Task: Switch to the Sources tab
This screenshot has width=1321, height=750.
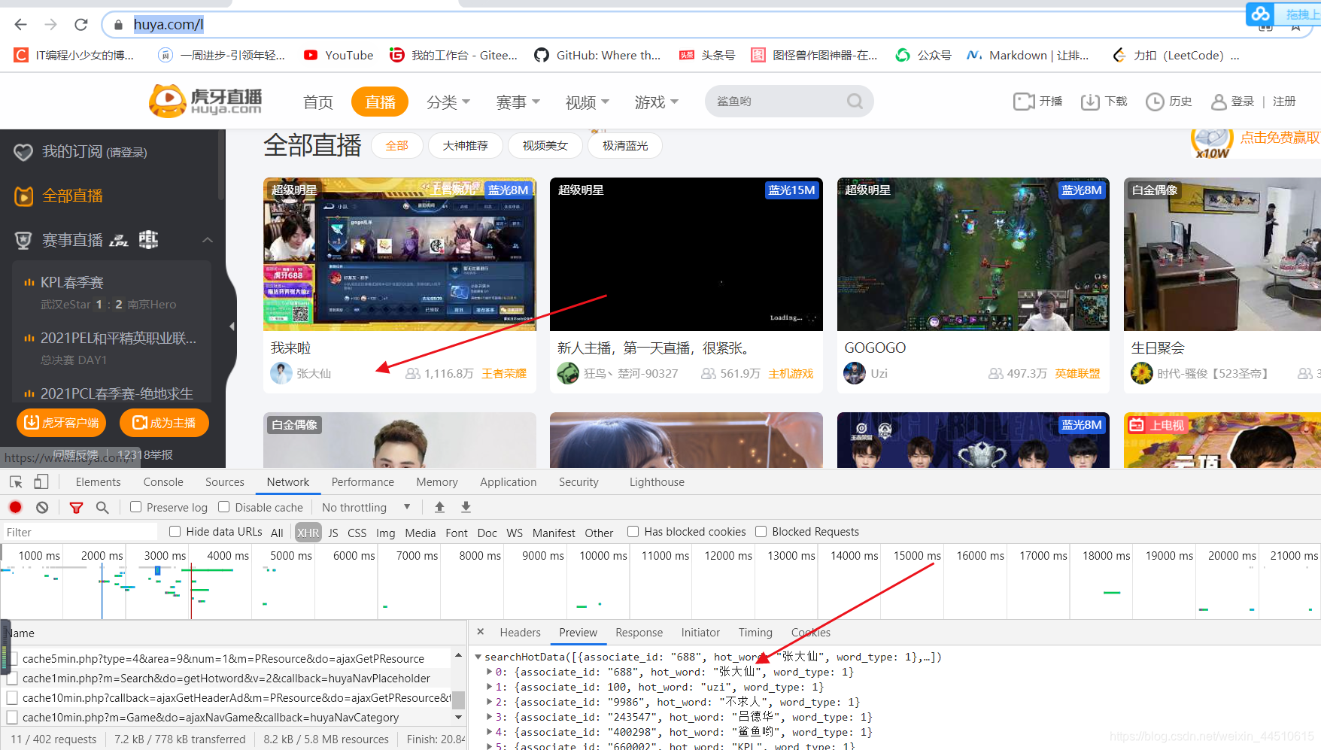Action: coord(225,482)
